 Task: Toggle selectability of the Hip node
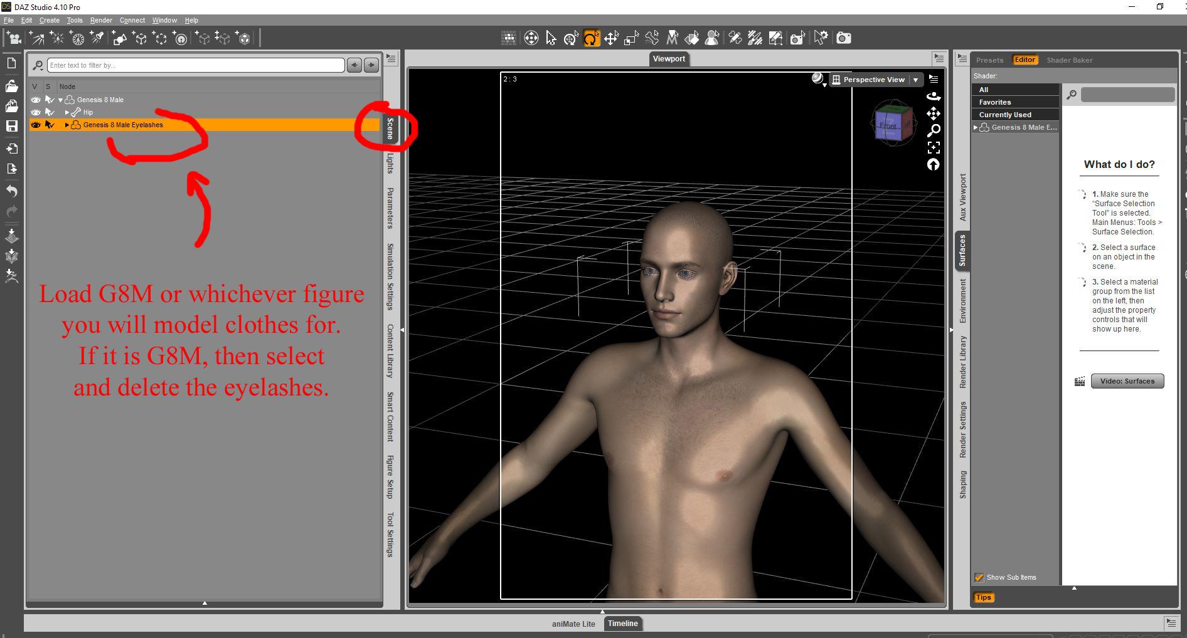point(50,112)
